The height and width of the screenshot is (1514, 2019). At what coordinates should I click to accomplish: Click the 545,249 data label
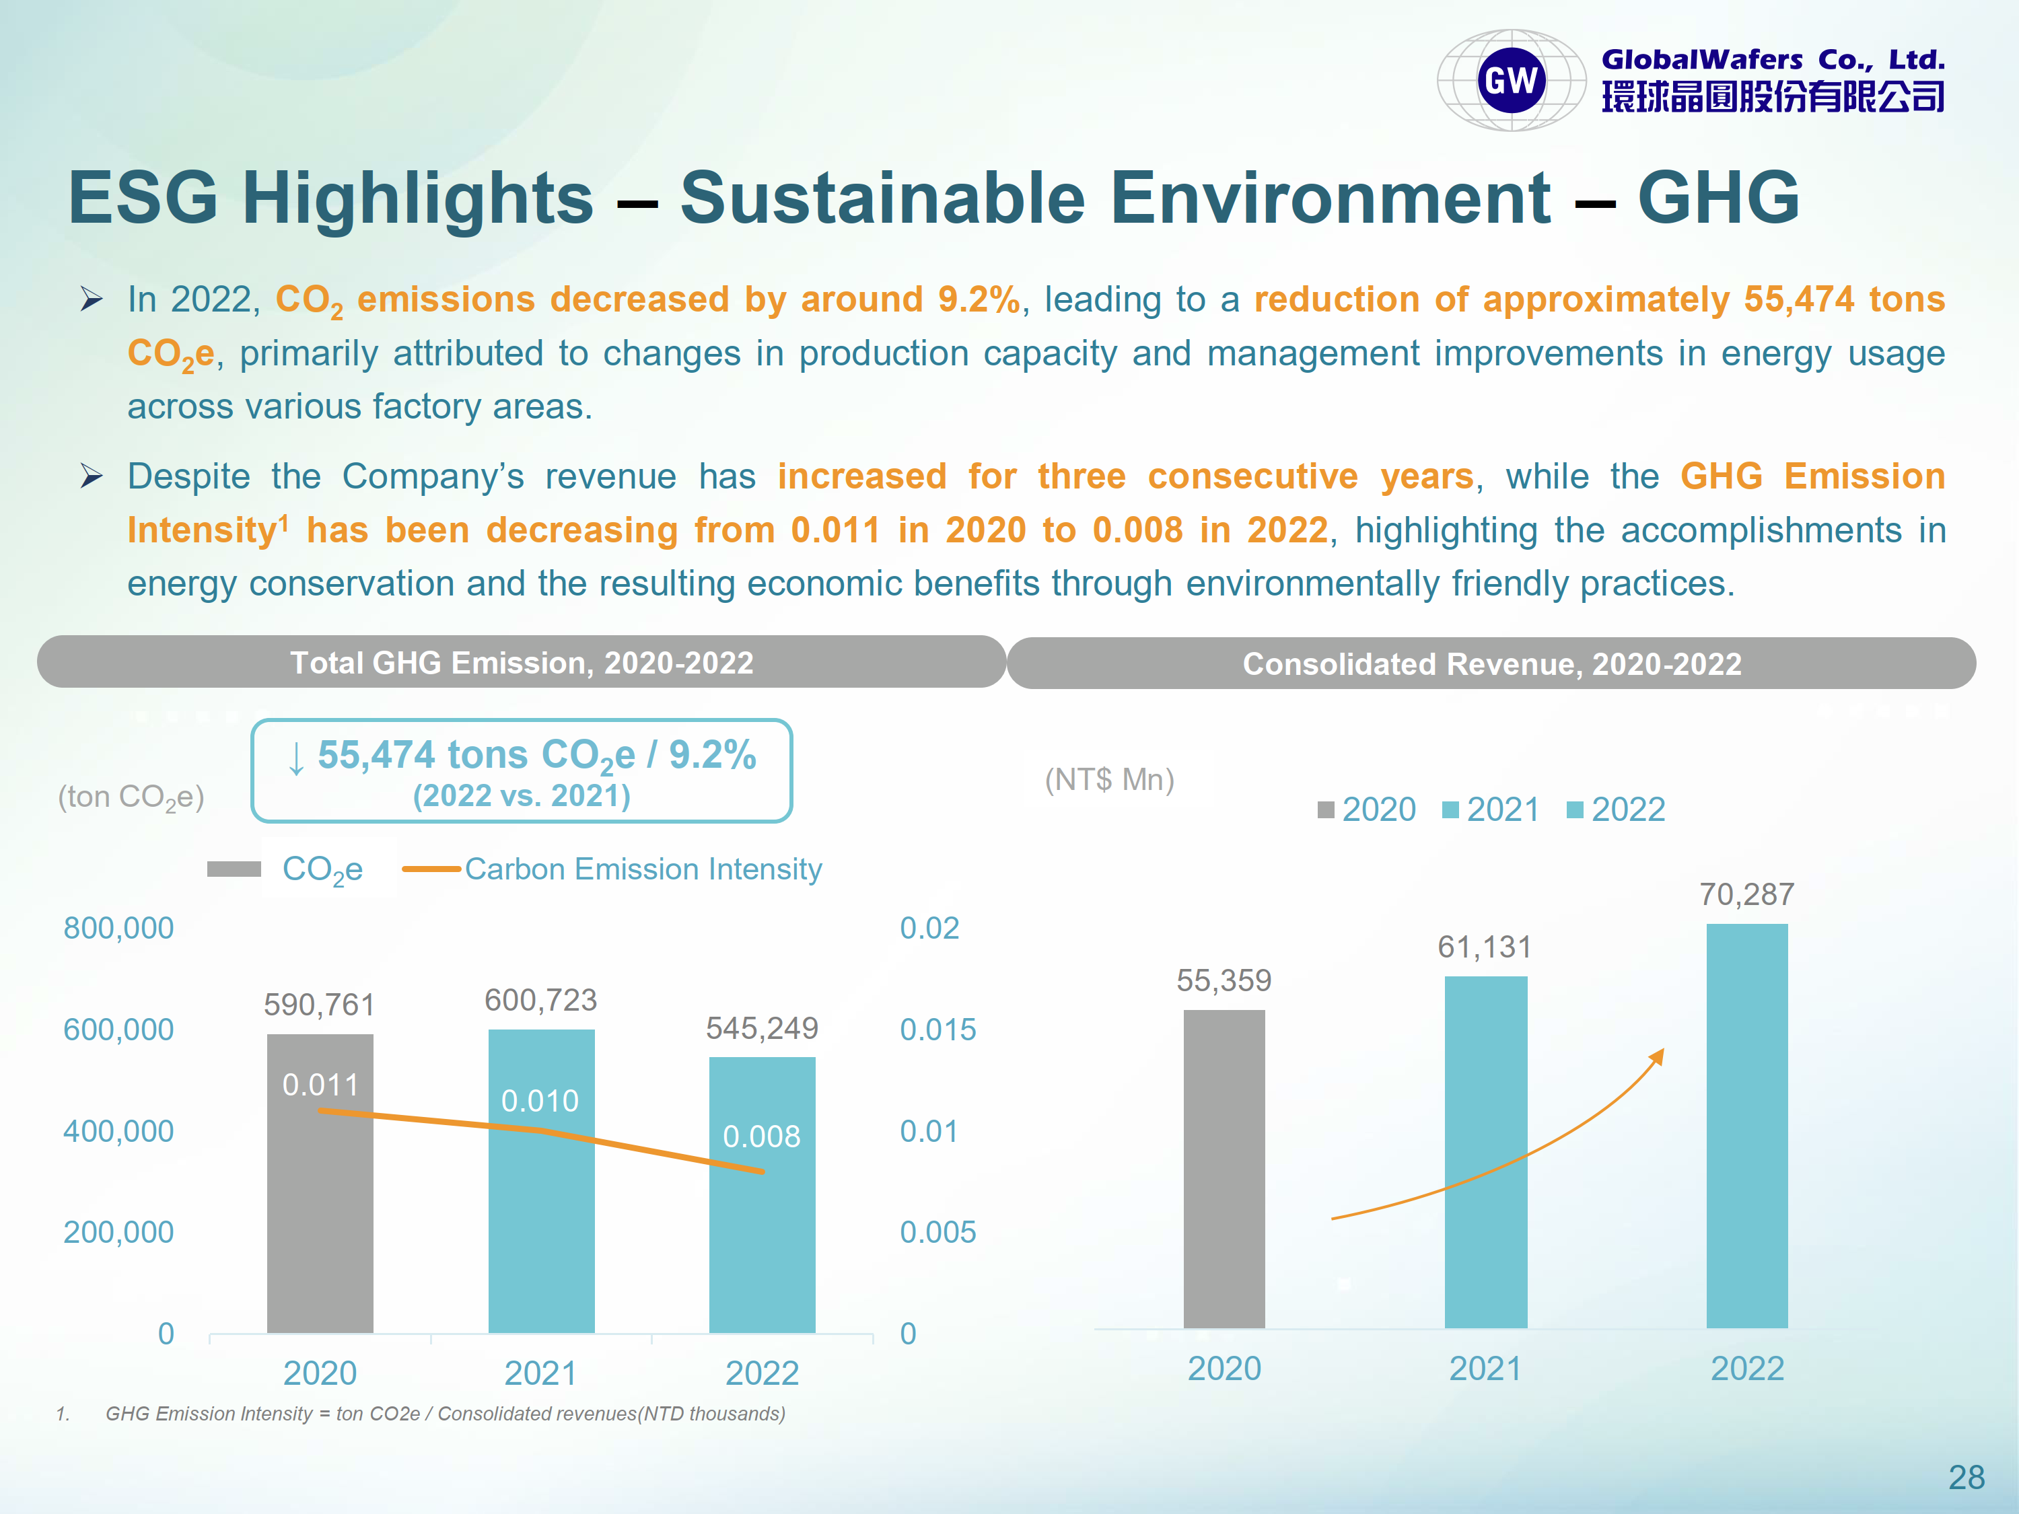pyautogui.click(x=762, y=1028)
